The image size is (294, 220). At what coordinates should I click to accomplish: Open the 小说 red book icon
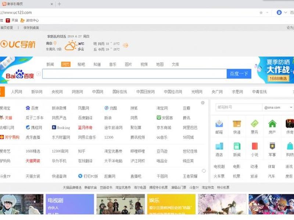click(254, 146)
